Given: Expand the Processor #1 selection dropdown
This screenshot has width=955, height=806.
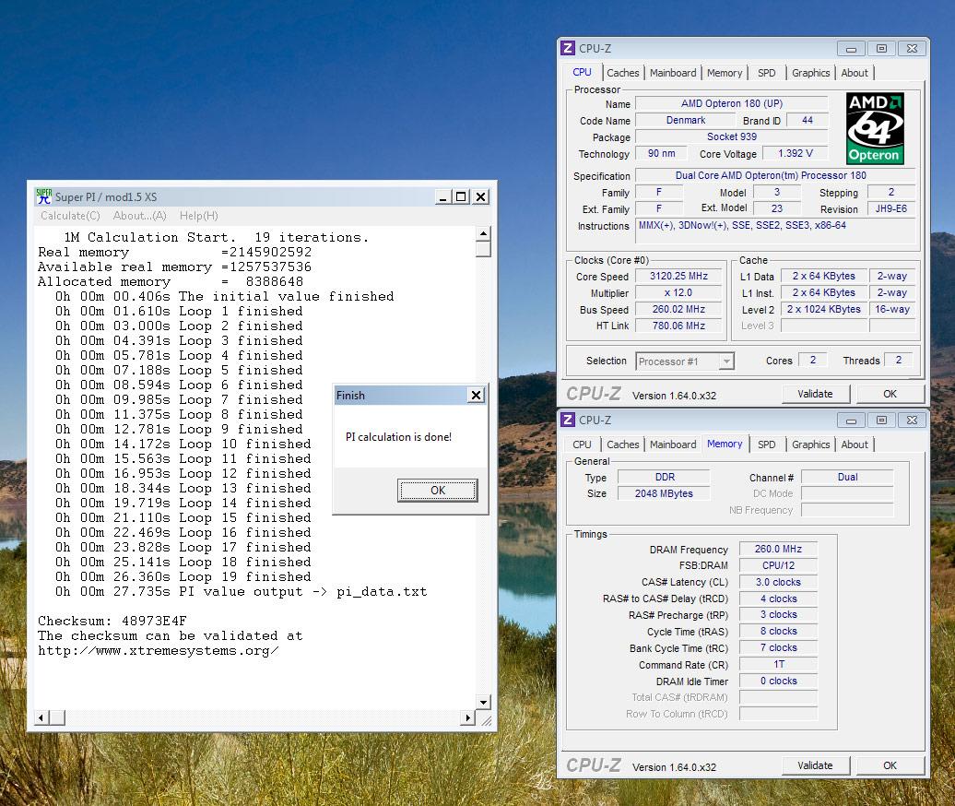Looking at the screenshot, I should pos(725,362).
